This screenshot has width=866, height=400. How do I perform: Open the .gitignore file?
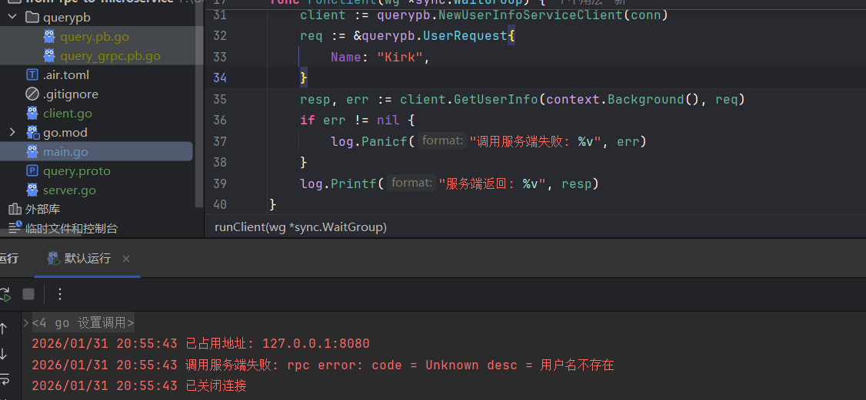[70, 94]
